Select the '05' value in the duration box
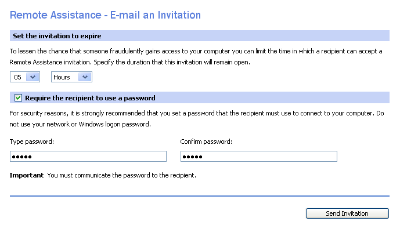This screenshot has width=400, height=232. (x=18, y=77)
